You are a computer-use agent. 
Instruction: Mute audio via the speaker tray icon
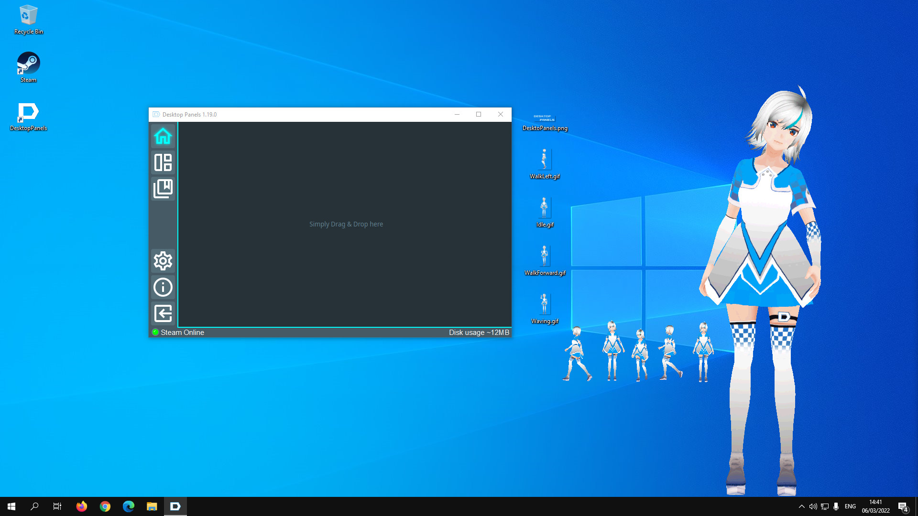[813, 506]
